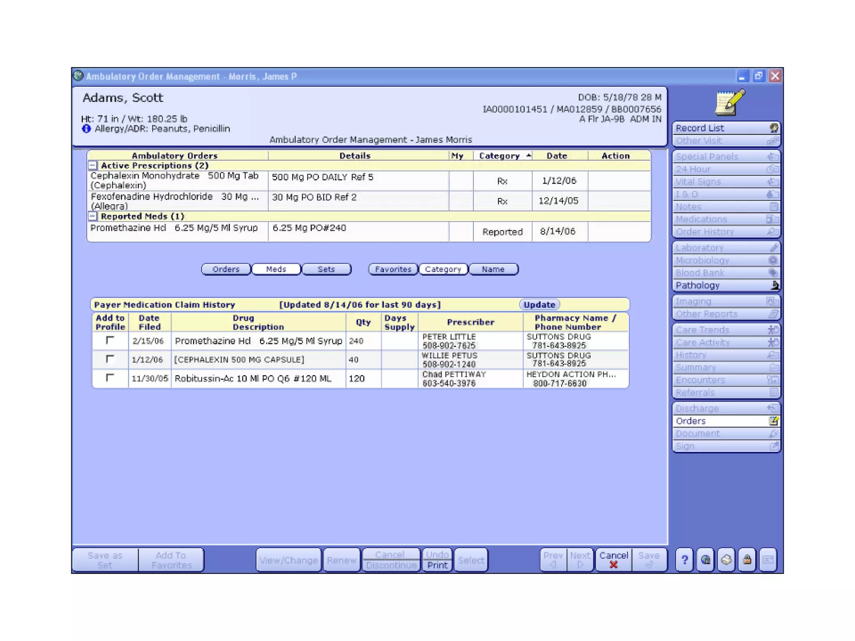The image size is (855, 641).
Task: Check Add to Profile for Promethazine claim
Action: (110, 341)
